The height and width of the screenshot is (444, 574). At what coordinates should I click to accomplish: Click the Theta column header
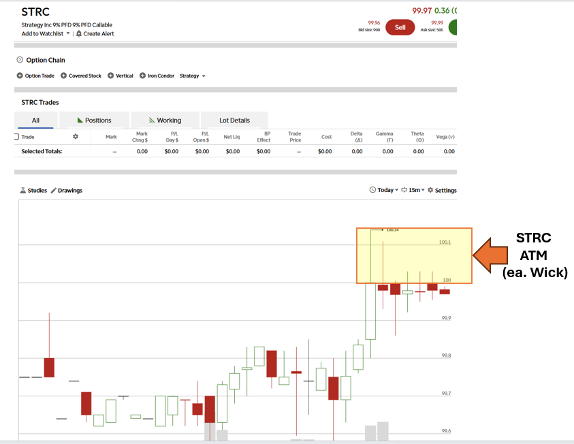click(417, 137)
